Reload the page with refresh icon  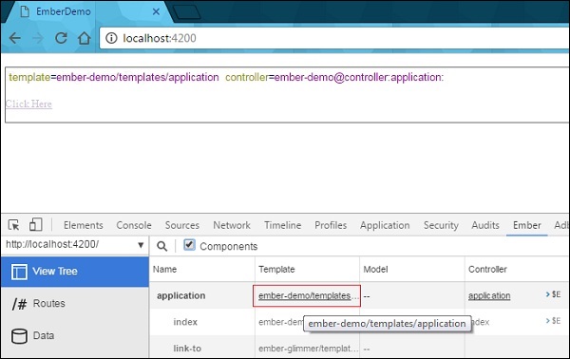click(x=61, y=38)
